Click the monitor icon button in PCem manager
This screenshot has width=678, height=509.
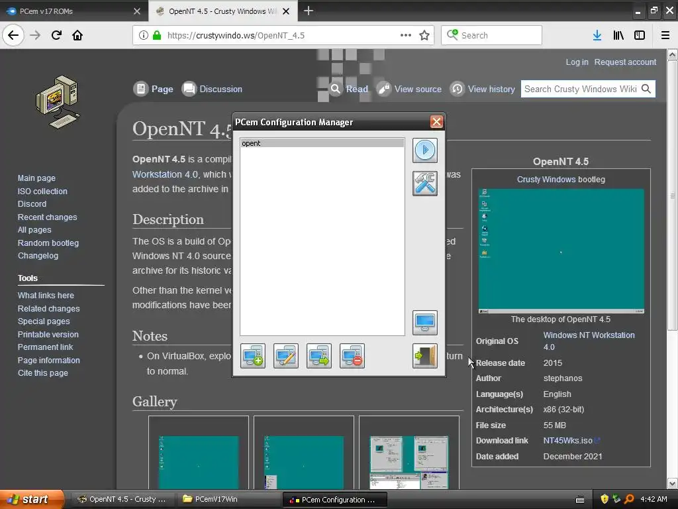(424, 323)
